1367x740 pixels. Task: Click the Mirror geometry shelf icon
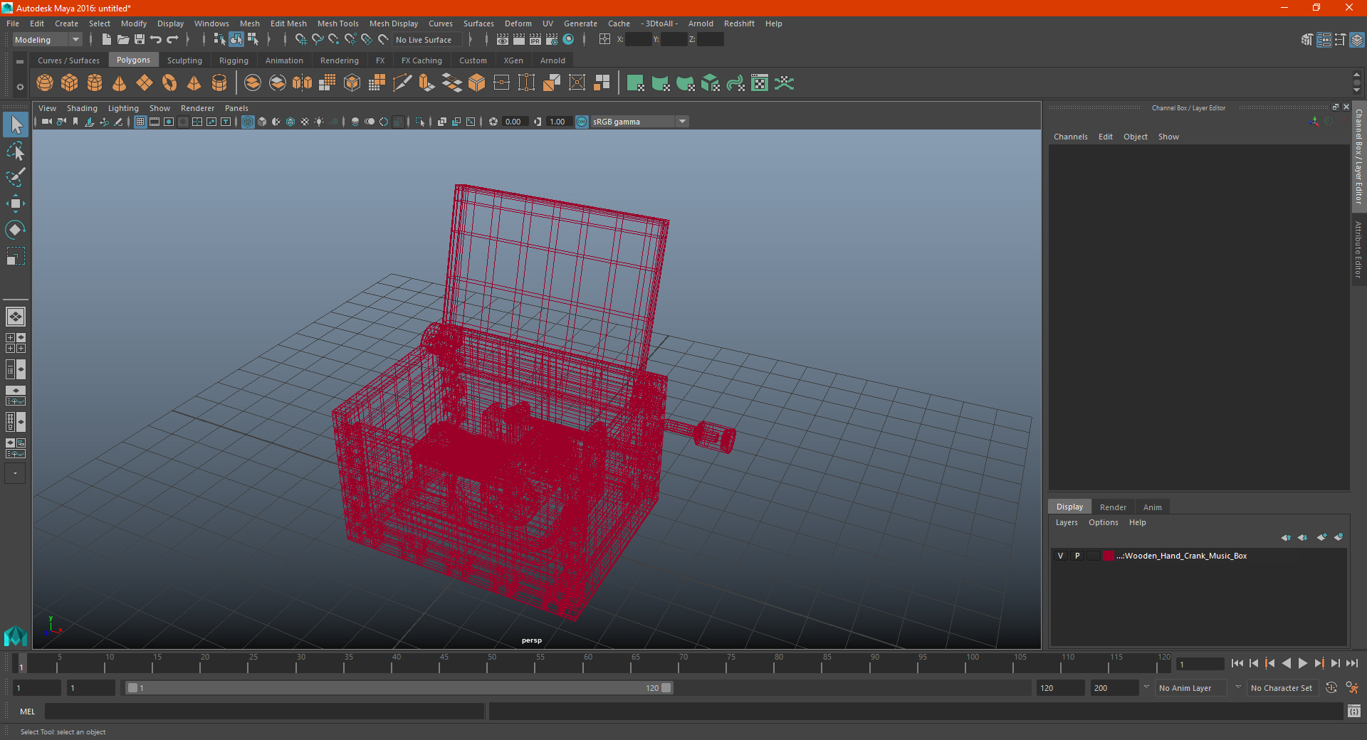(302, 83)
